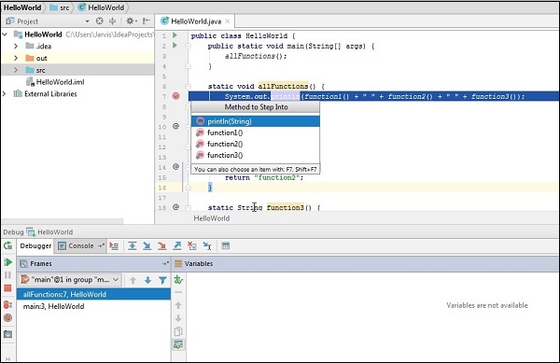This screenshot has height=363, width=560.
Task: Select frame allFunctions:7, HelloWorld
Action: 93,294
